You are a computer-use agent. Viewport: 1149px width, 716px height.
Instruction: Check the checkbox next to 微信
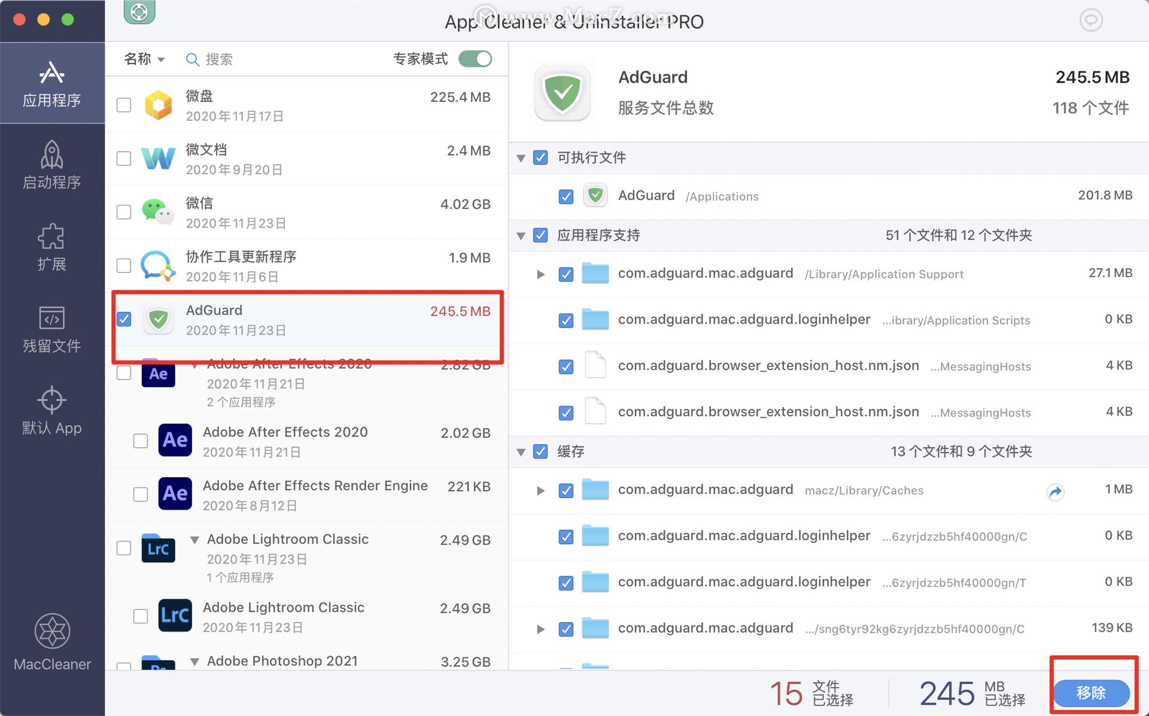click(123, 212)
